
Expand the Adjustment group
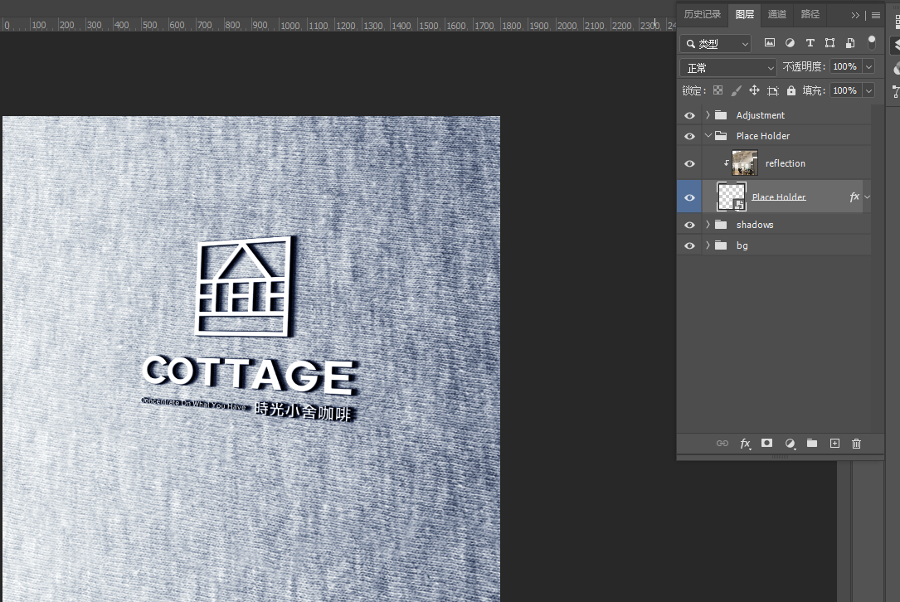[708, 114]
